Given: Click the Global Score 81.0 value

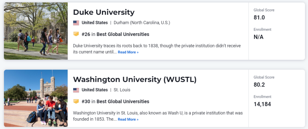Looking at the screenshot, I should [x=259, y=18].
